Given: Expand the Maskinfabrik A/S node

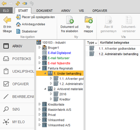Looking at the screenshot, I should (x=40, y=109).
